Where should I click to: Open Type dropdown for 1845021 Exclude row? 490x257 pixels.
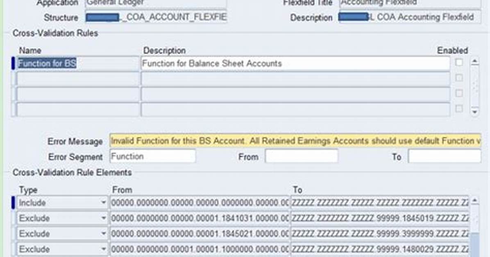[x=103, y=234]
